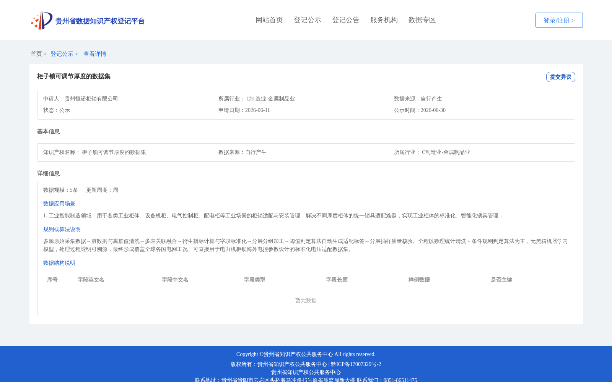Open the 登记公告 navigation item
This screenshot has width=612, height=382.
click(x=346, y=20)
